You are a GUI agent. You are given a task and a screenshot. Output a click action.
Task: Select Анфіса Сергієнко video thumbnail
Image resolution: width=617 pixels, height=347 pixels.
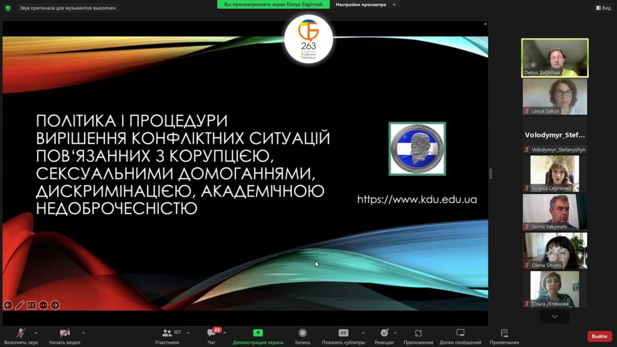tap(555, 173)
